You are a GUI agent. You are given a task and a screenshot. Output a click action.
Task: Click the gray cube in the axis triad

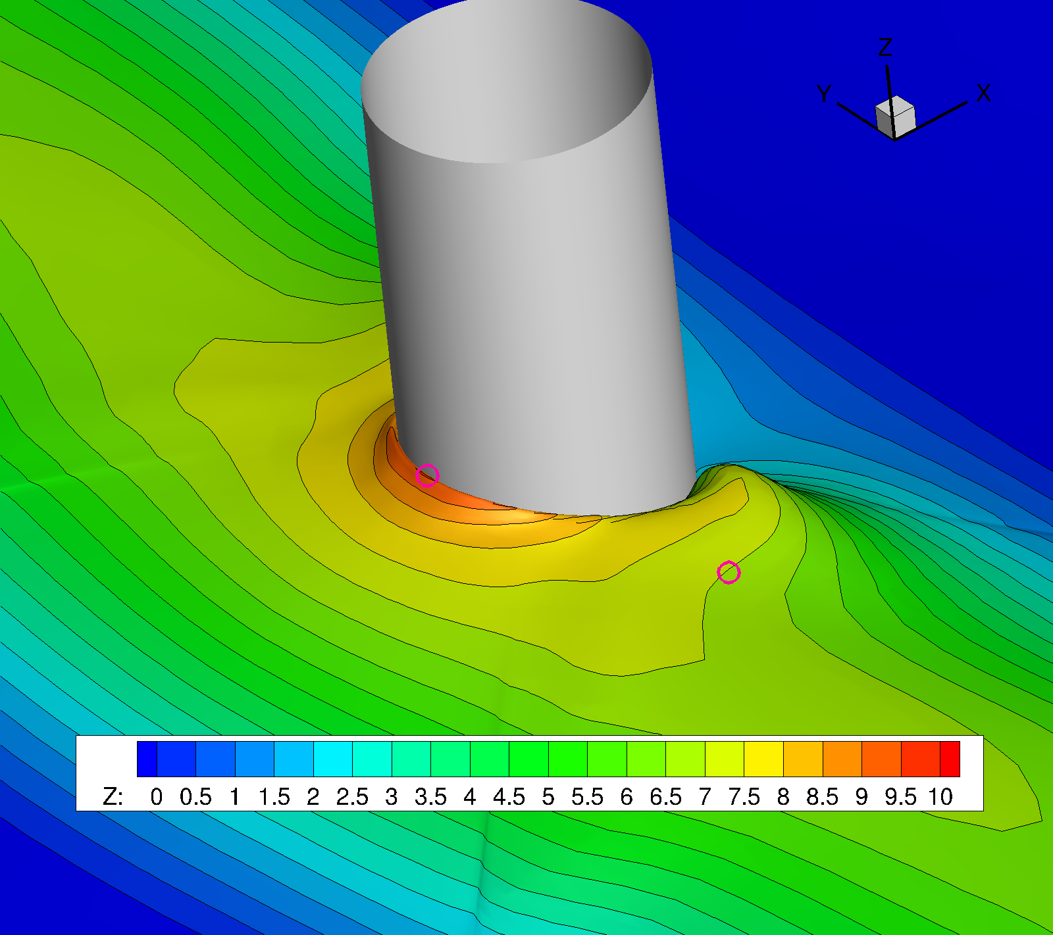tap(895, 117)
